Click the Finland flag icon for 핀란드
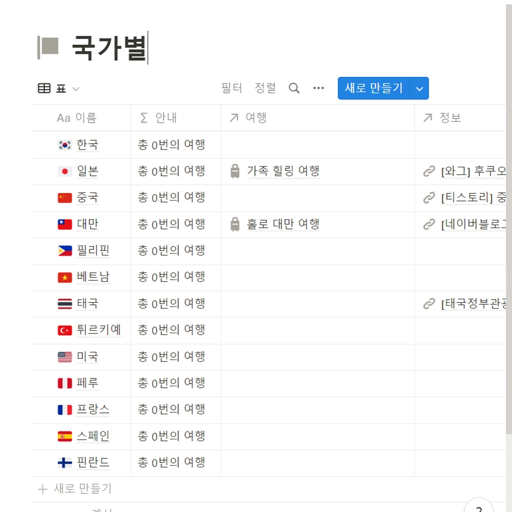Screen dimensions: 512x512 64,463
